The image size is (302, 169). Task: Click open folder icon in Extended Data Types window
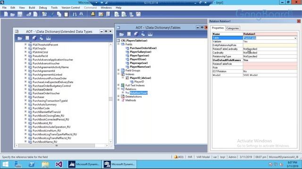point(20,38)
